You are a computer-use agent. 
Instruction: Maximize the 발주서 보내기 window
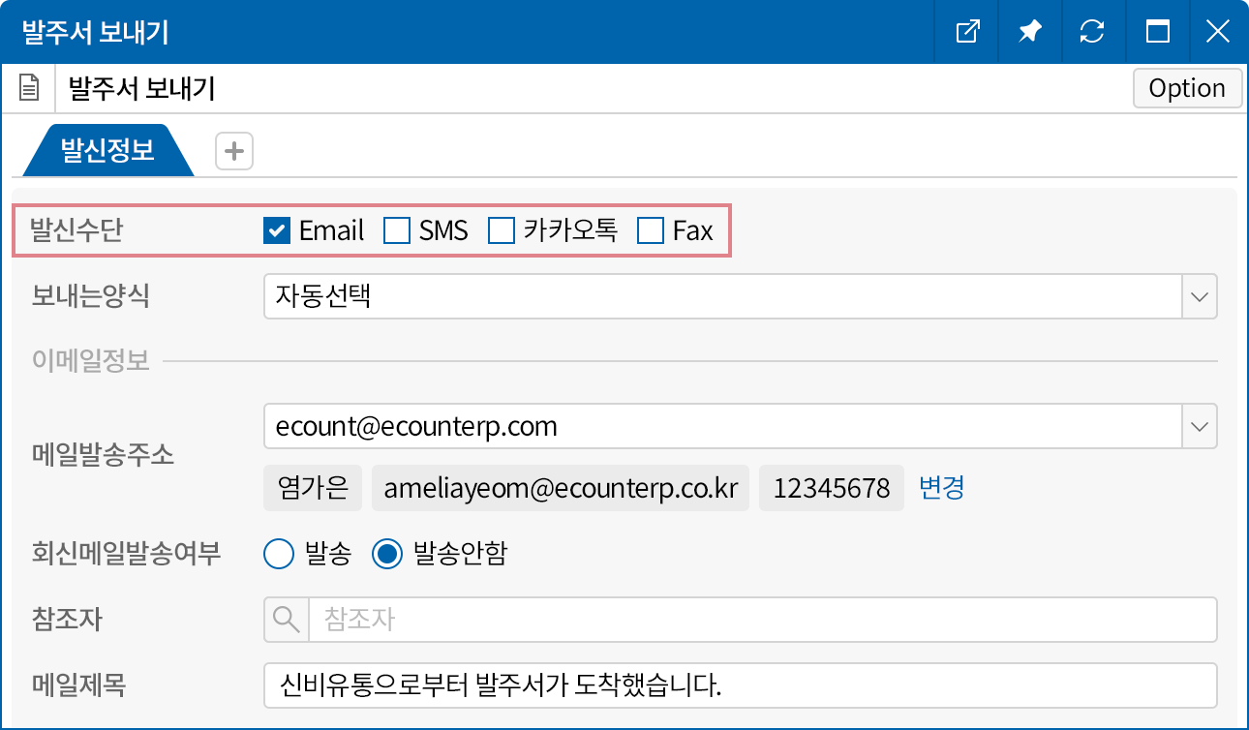pyautogui.click(x=1156, y=32)
